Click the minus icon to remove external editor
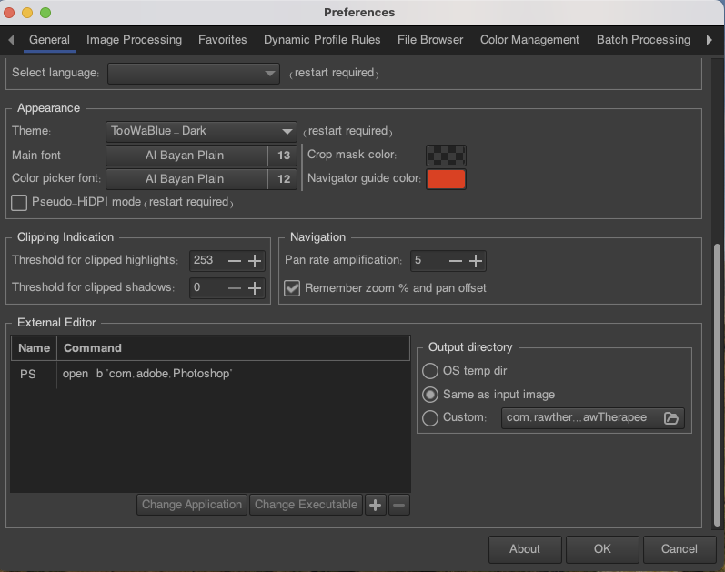This screenshot has width=725, height=572. pos(399,505)
